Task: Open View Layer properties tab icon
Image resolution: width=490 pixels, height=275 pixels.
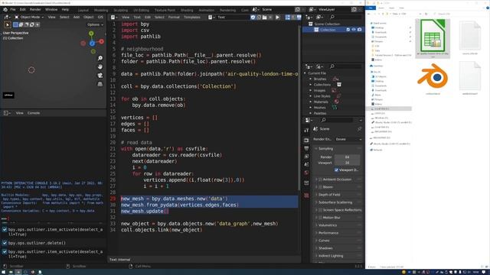Action: (x=306, y=157)
